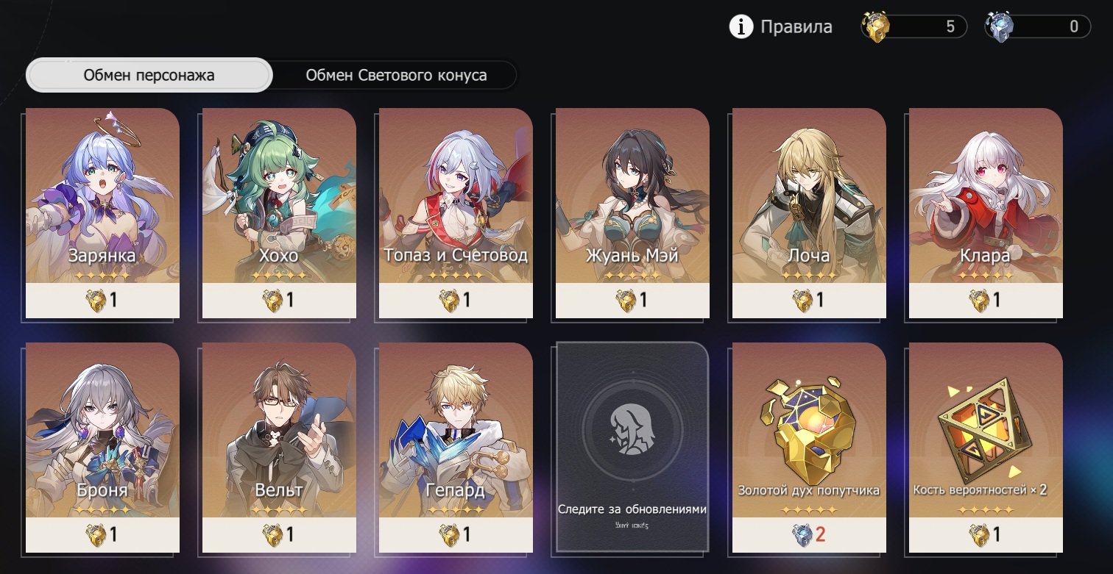Screen dimensions: 1113x574
Task: Click the silver companion spirit currency icon
Action: [1000, 27]
